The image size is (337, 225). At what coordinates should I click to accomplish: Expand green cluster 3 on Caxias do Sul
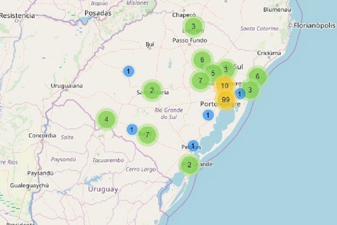click(226, 69)
